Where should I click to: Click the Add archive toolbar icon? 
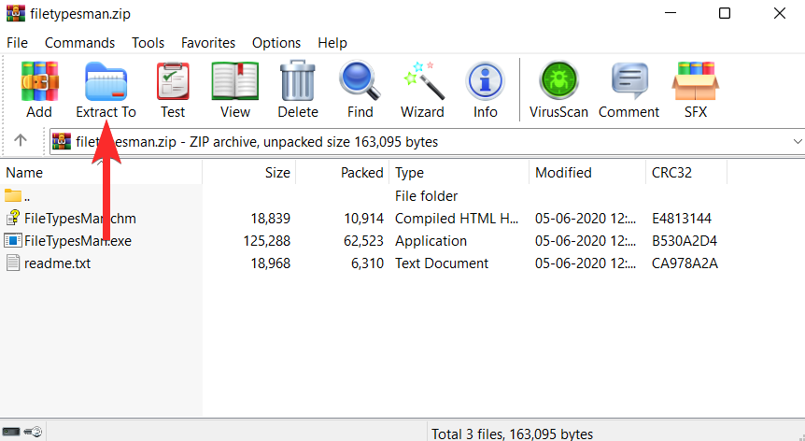(39, 81)
